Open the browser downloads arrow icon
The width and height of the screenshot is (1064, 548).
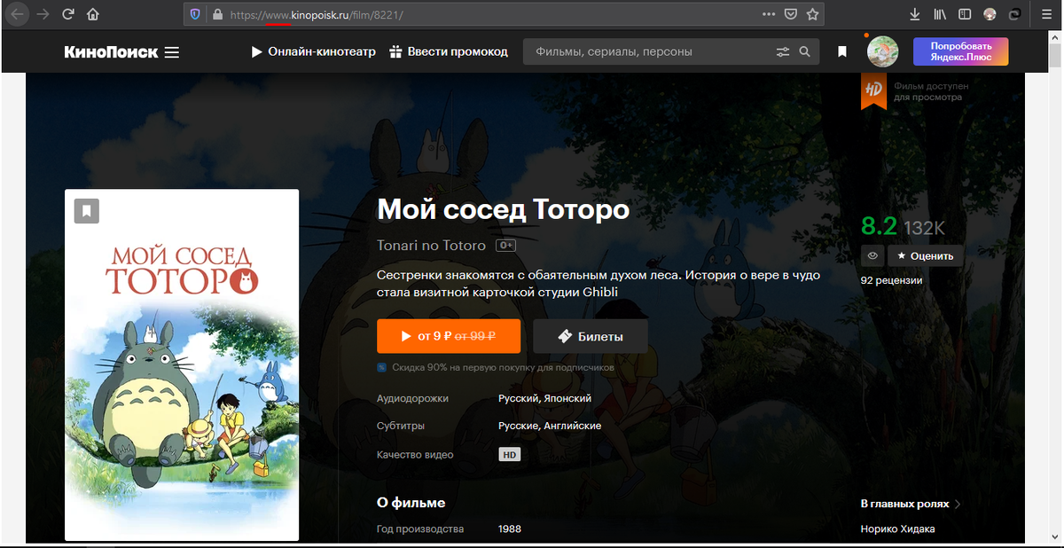915,14
